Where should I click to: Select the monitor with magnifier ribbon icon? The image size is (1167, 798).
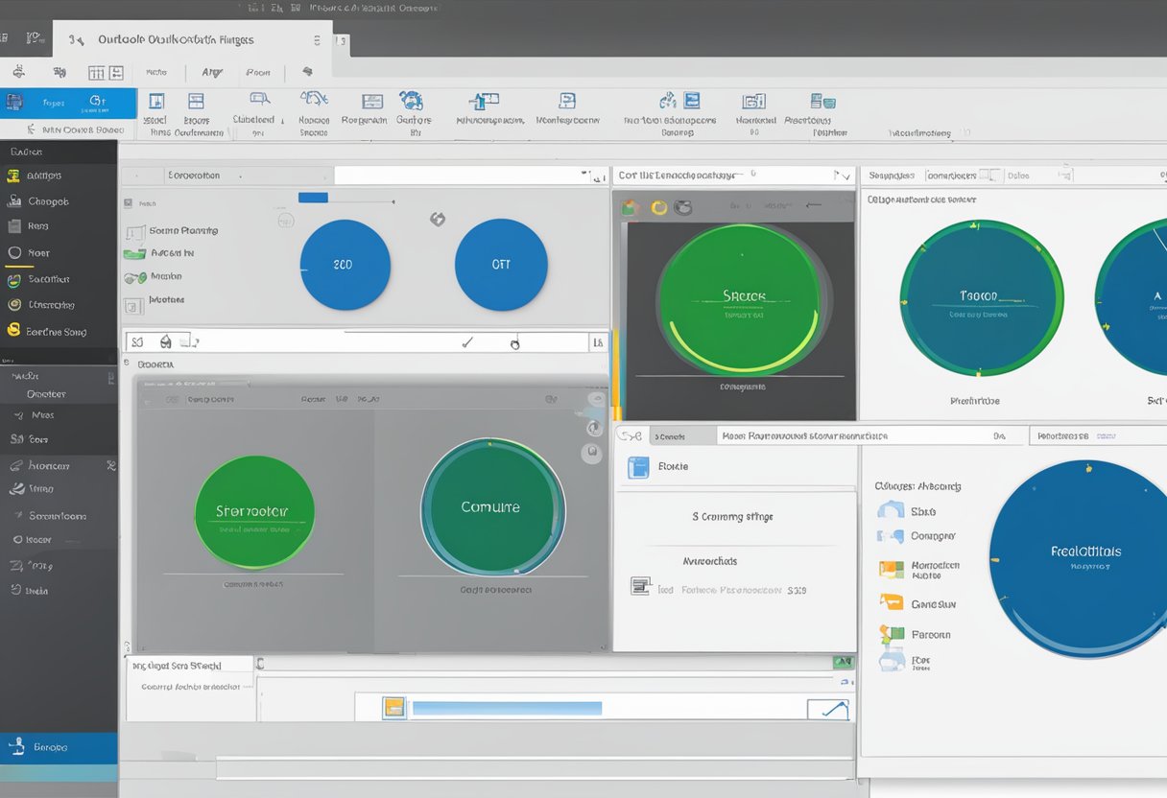click(258, 99)
